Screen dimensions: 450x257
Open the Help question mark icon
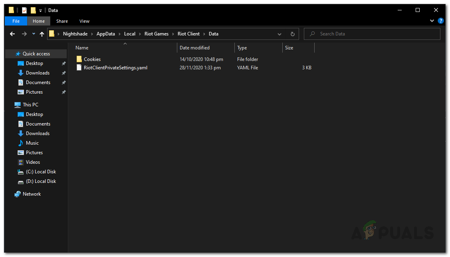[x=440, y=21]
